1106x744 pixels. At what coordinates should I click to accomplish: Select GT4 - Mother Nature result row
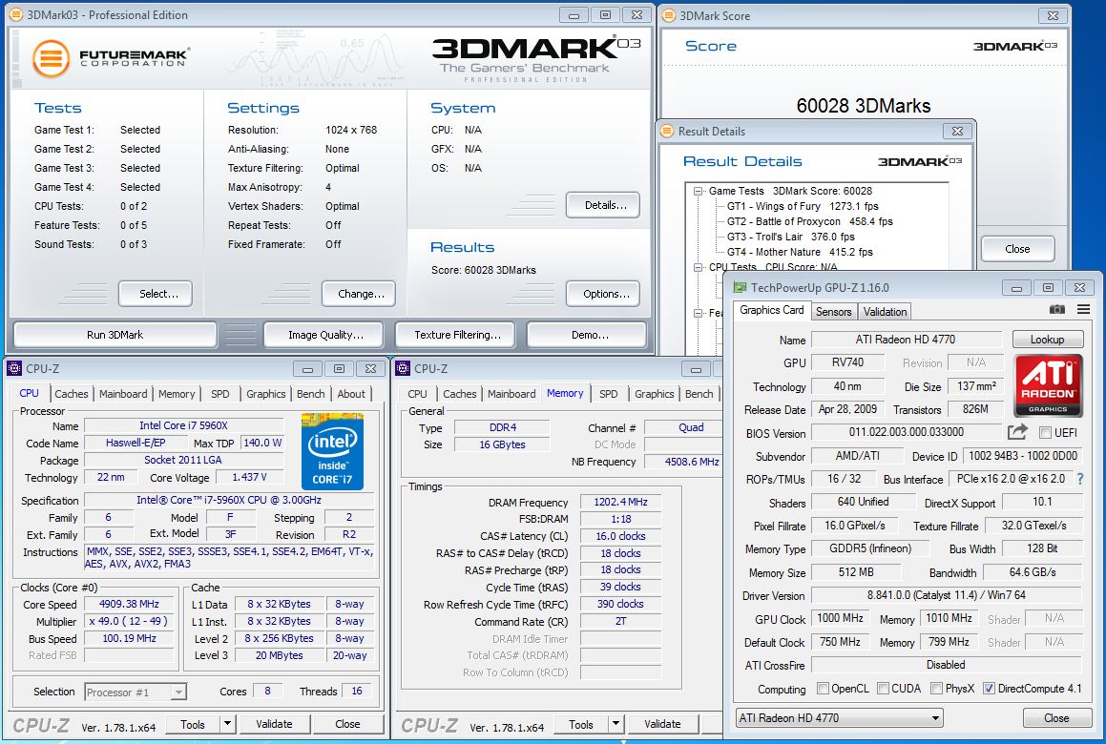click(799, 252)
